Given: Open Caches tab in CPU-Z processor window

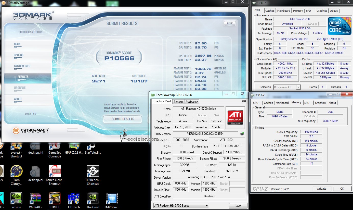Looking at the screenshot, I should 270,11.
